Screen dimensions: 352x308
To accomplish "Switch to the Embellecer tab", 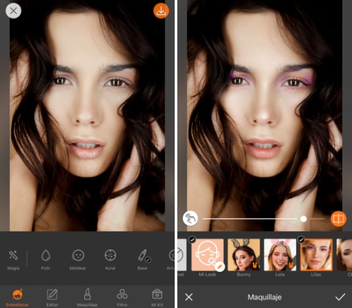I will (x=17, y=297).
